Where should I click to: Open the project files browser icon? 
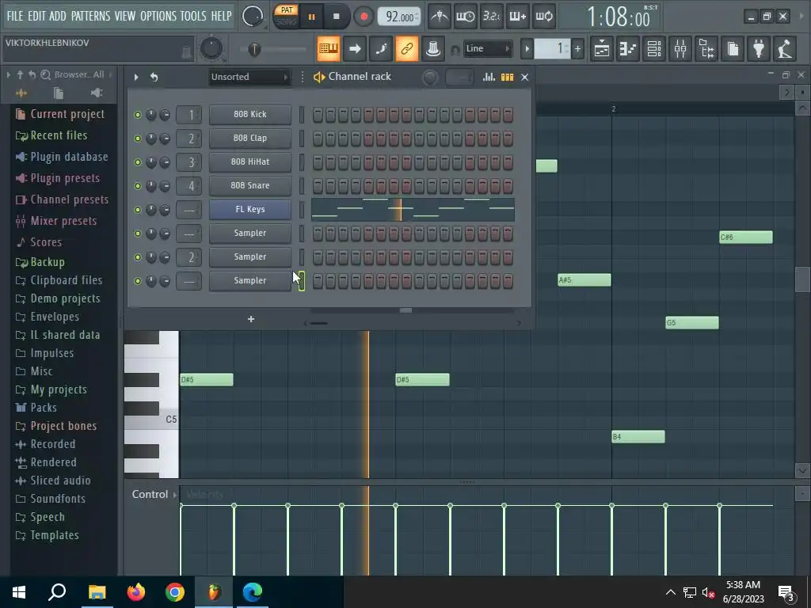tap(59, 93)
